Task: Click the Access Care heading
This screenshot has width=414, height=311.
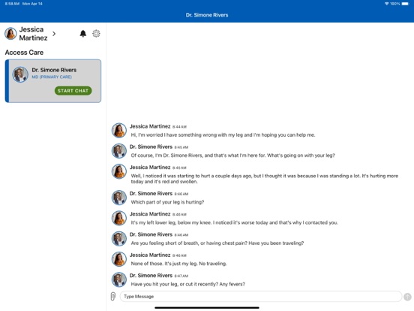Action: click(24, 53)
